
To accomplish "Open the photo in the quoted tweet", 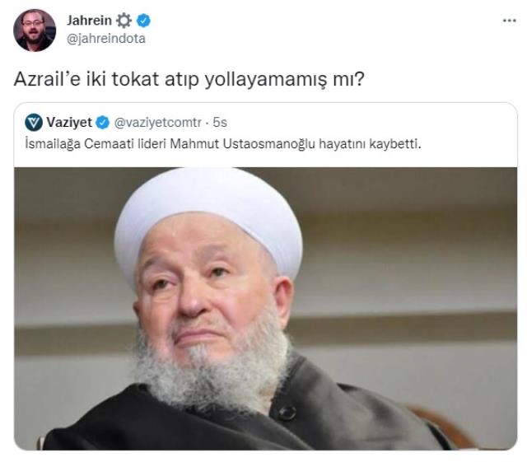I will pyautogui.click(x=265, y=309).
